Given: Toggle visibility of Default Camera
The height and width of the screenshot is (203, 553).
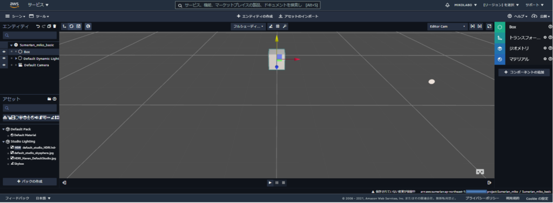Looking at the screenshot, I should 4,65.
